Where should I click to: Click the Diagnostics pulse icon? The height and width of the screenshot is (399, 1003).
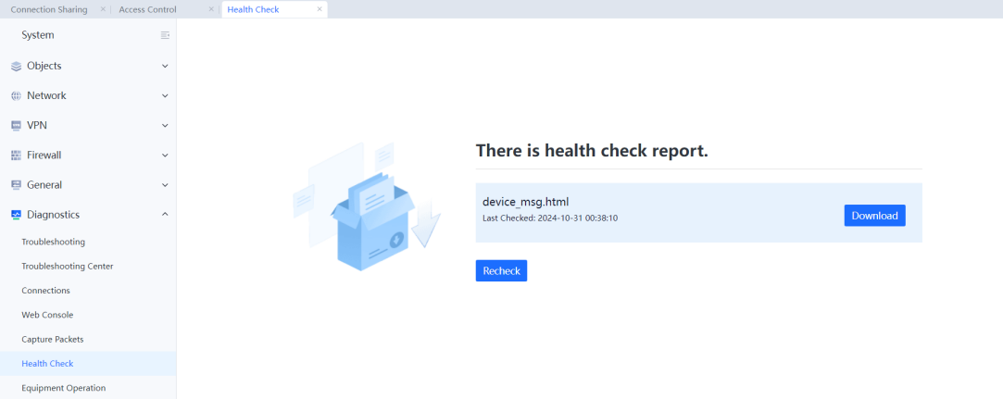(x=16, y=215)
